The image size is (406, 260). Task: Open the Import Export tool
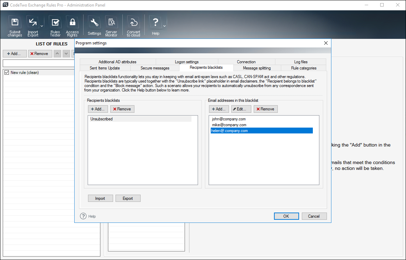click(33, 26)
